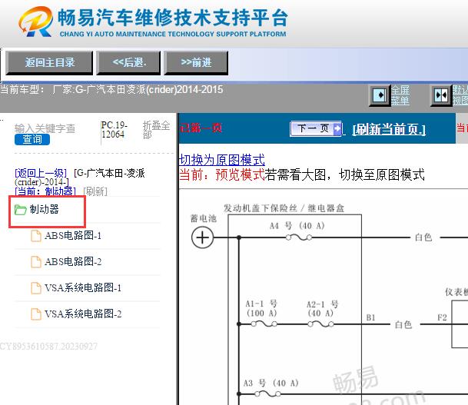
Task: Click document icon next to VSA系统电路图-1
Action: [x=36, y=288]
